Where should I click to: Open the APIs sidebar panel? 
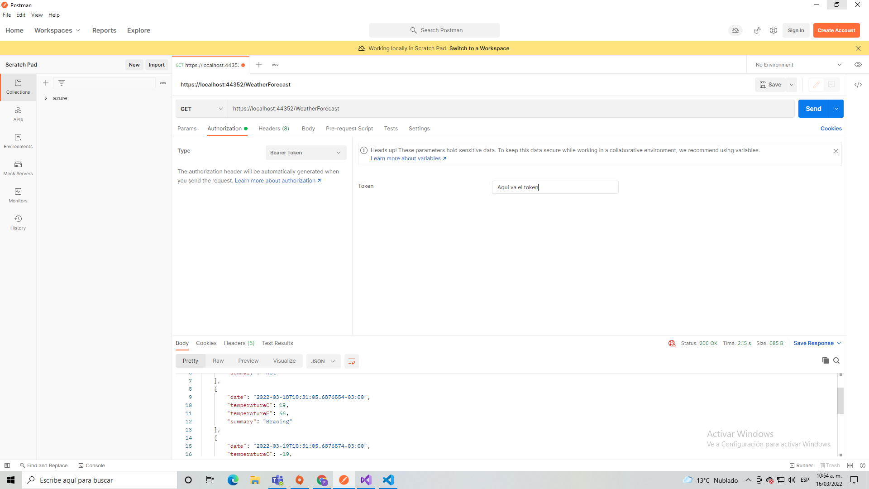tap(18, 114)
